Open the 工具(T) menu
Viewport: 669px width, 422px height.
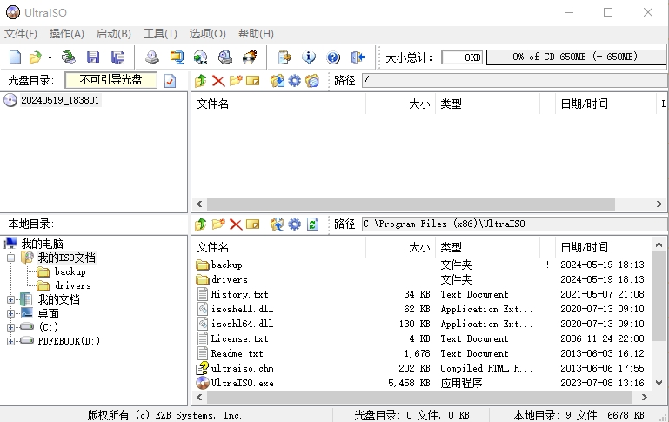[160, 34]
